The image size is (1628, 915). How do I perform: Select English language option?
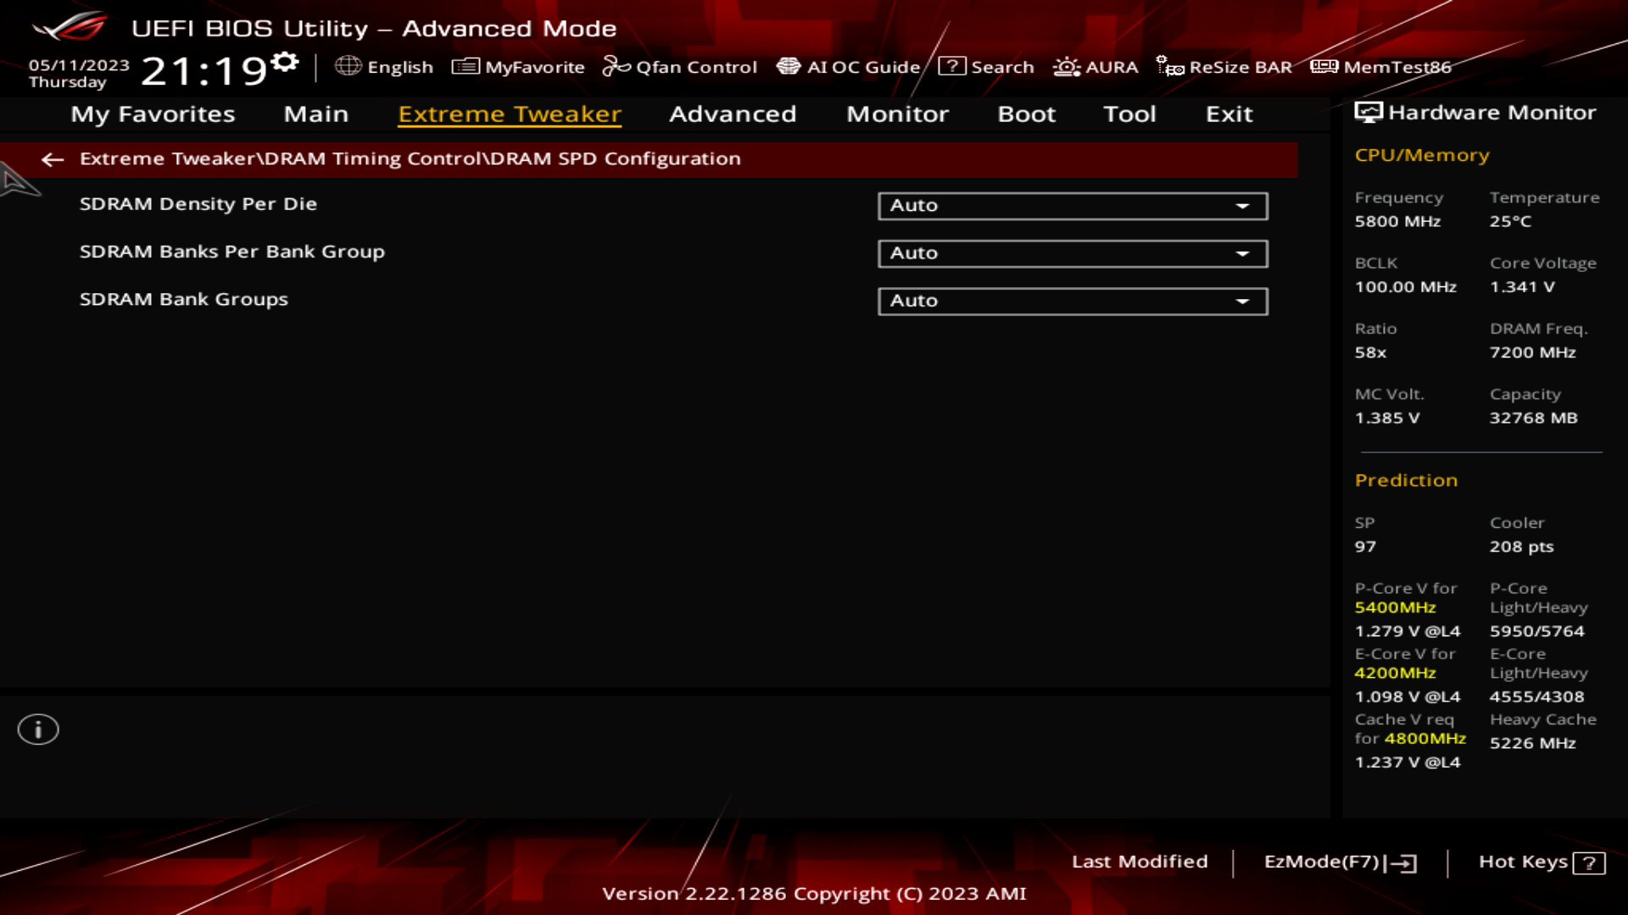click(x=385, y=66)
